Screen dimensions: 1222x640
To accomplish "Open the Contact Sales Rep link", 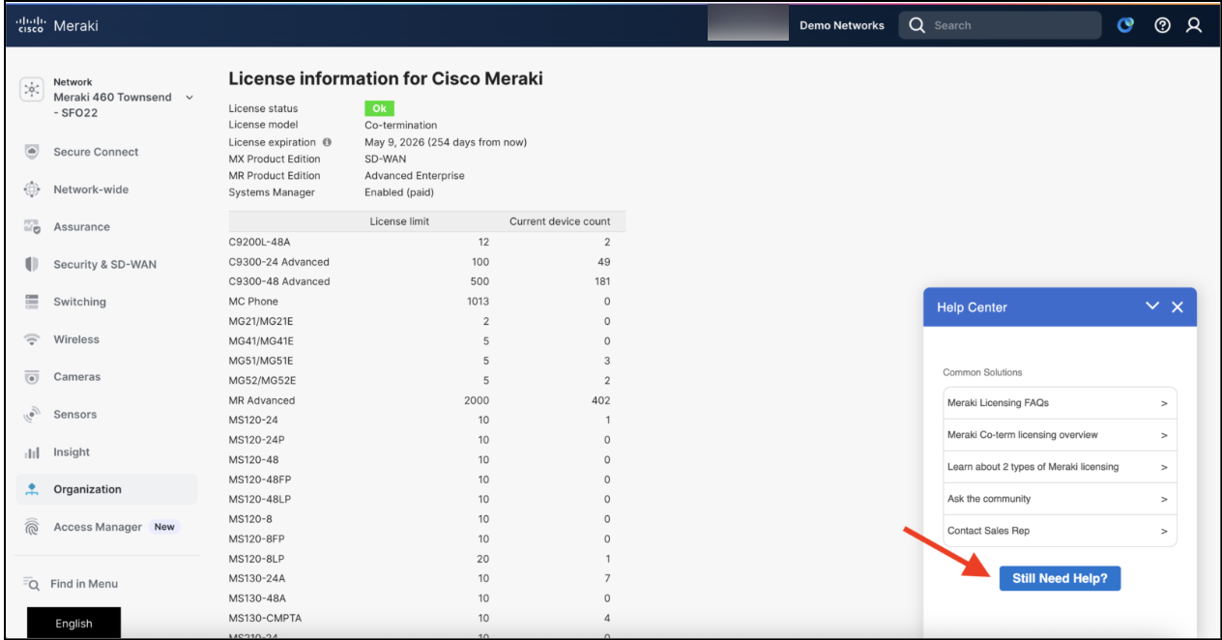I will tap(1060, 531).
